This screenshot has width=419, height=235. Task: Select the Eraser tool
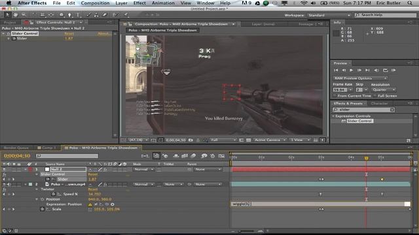pos(105,15)
